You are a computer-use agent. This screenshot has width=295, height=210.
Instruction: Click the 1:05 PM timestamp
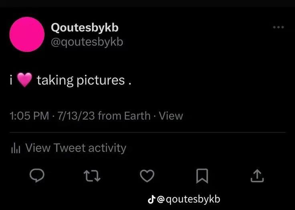29,116
